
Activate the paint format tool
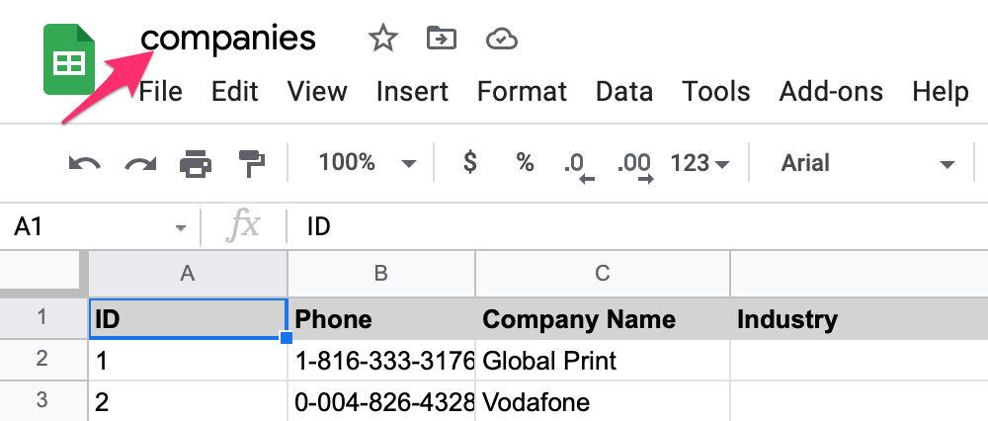click(252, 164)
